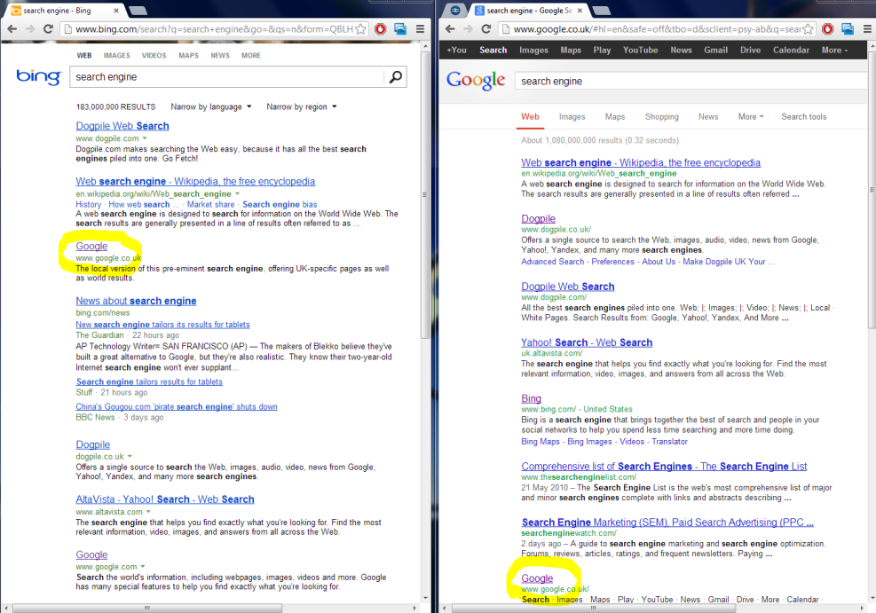Switch to the IMAGES tab on Bing
Image resolution: width=876 pixels, height=613 pixels.
click(119, 55)
